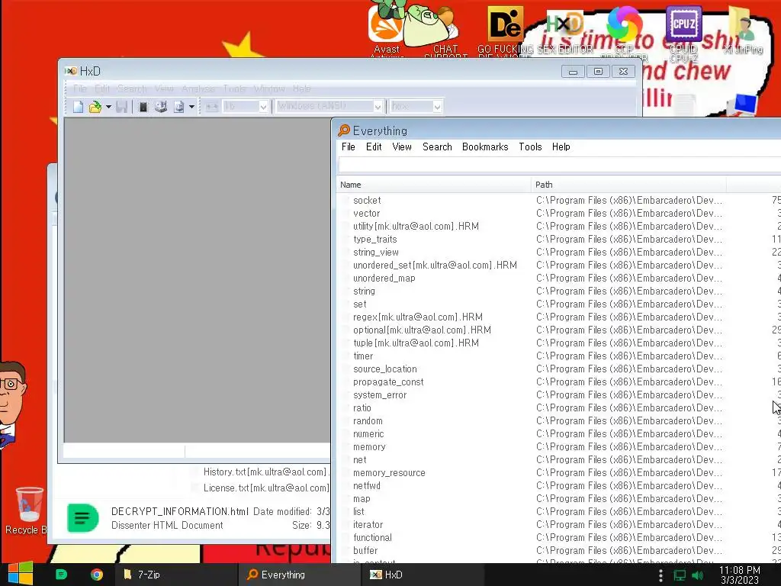Click the Everything search input field
The height and width of the screenshot is (586, 781).
pos(560,165)
